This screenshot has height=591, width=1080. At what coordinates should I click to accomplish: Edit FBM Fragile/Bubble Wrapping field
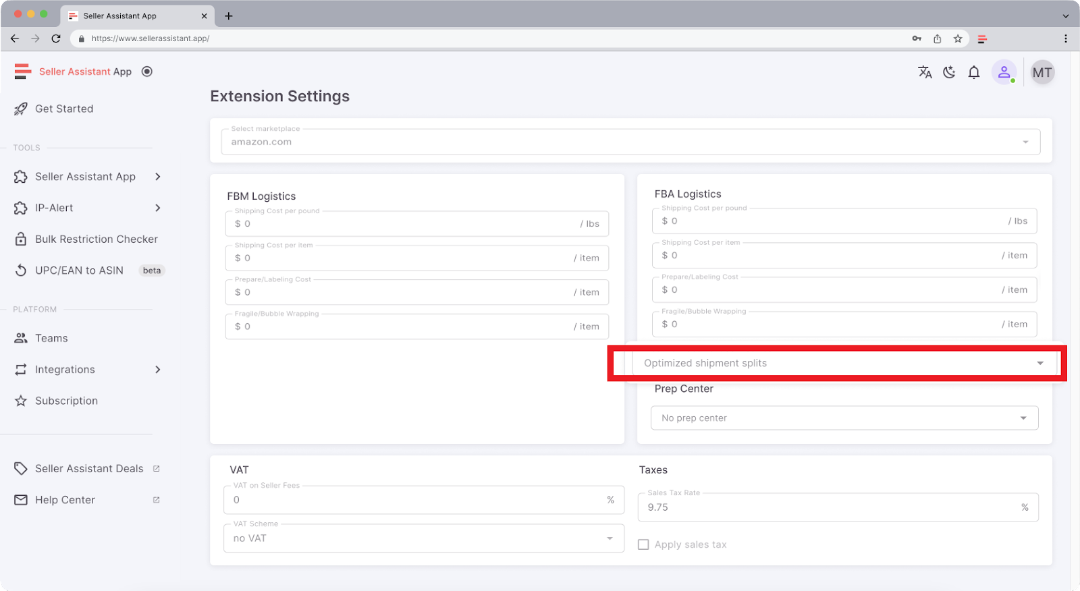[x=417, y=327]
